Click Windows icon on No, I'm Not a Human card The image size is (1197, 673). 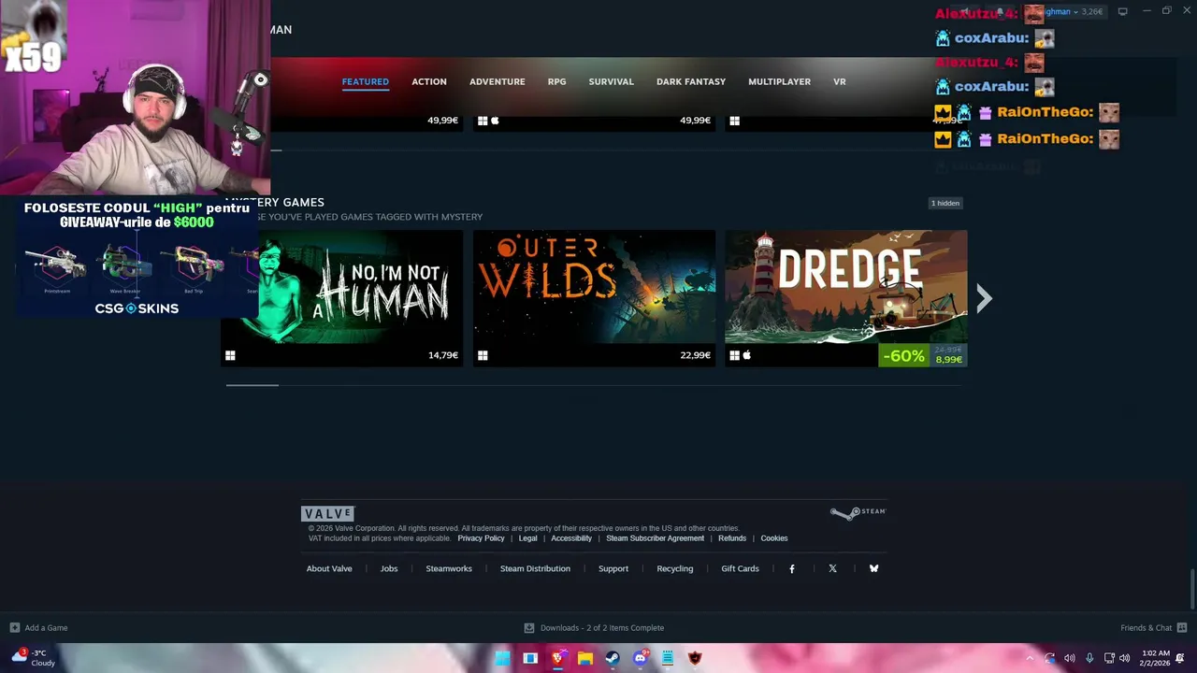click(x=230, y=355)
